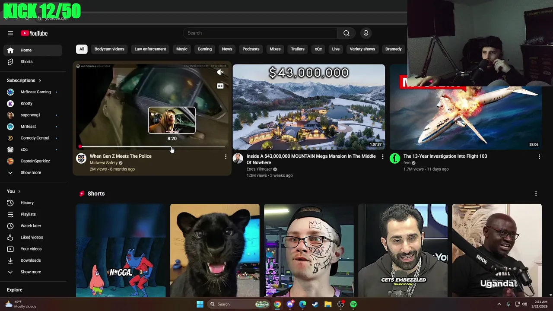The width and height of the screenshot is (553, 311).
Task: Open the Uganda podcast Short thumbnail
Action: (x=497, y=251)
